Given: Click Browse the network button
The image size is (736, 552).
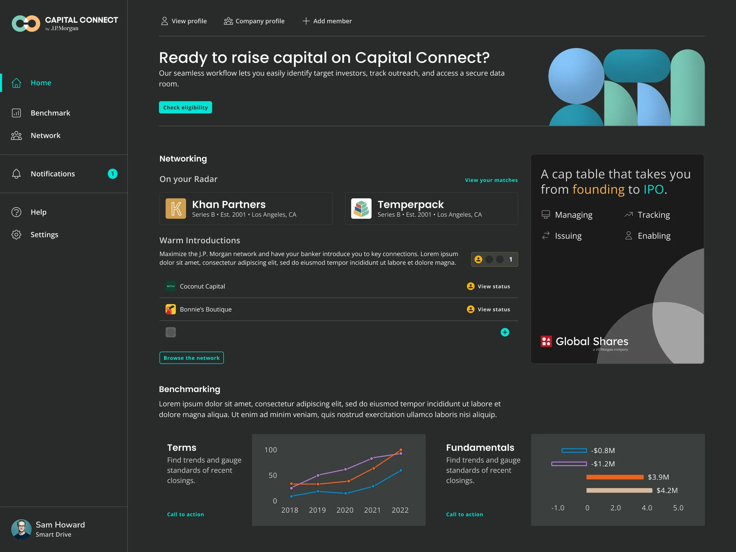Looking at the screenshot, I should pos(192,358).
